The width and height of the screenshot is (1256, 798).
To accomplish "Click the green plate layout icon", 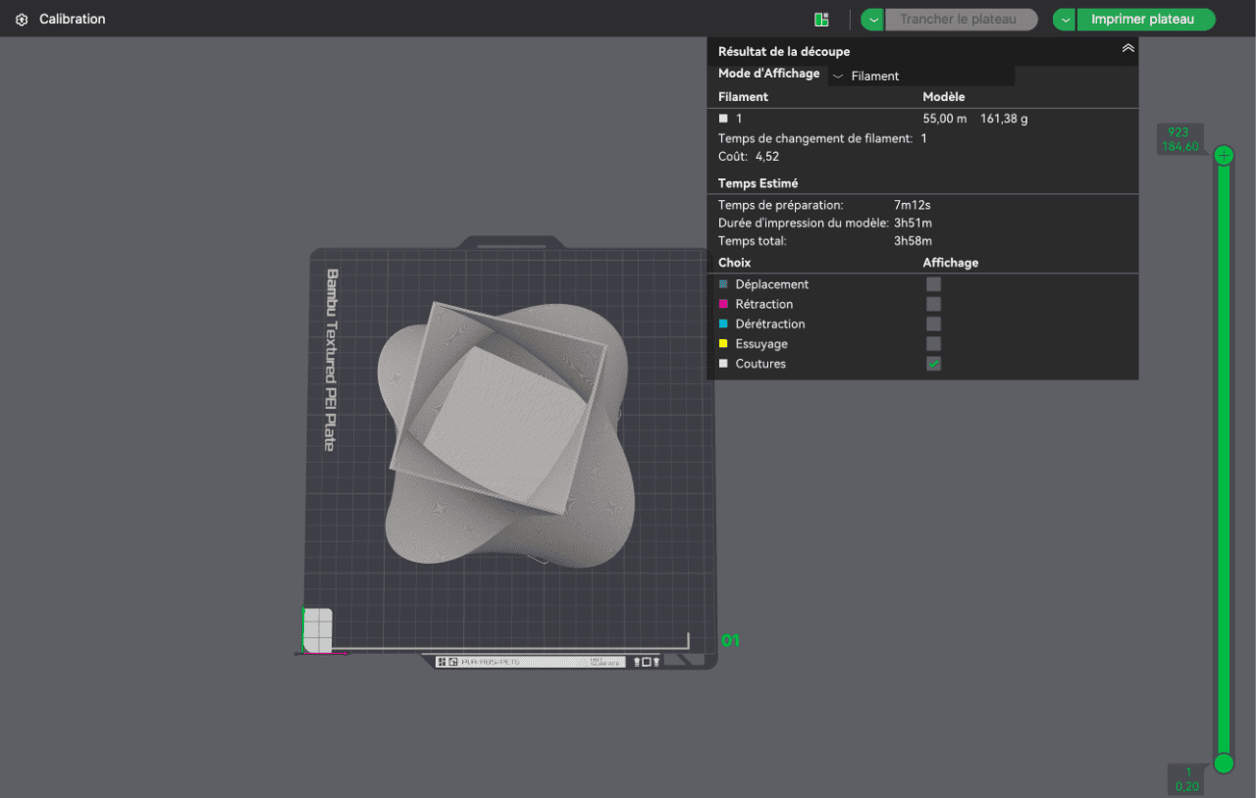I will [x=821, y=20].
